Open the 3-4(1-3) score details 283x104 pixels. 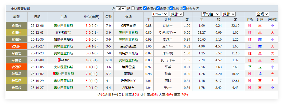pyautogui.click(x=91, y=46)
